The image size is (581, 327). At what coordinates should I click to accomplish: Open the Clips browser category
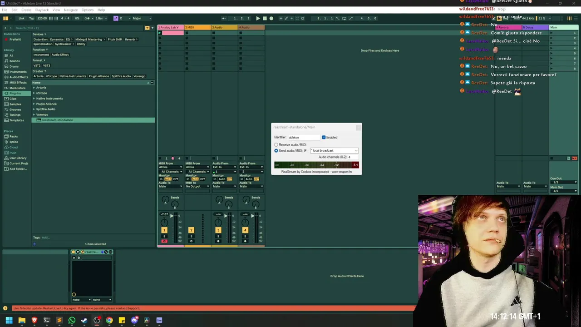tap(13, 99)
